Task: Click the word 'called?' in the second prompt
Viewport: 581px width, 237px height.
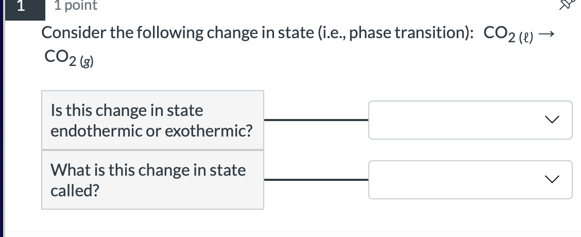Action: (x=75, y=191)
